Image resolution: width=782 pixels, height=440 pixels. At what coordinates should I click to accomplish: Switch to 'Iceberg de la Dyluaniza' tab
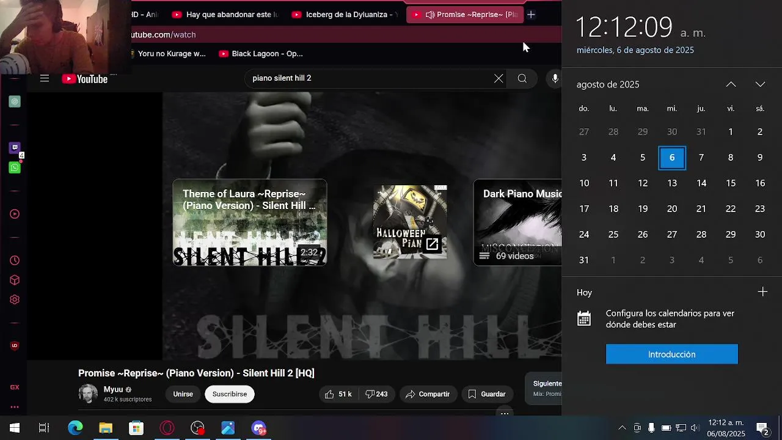345,15
